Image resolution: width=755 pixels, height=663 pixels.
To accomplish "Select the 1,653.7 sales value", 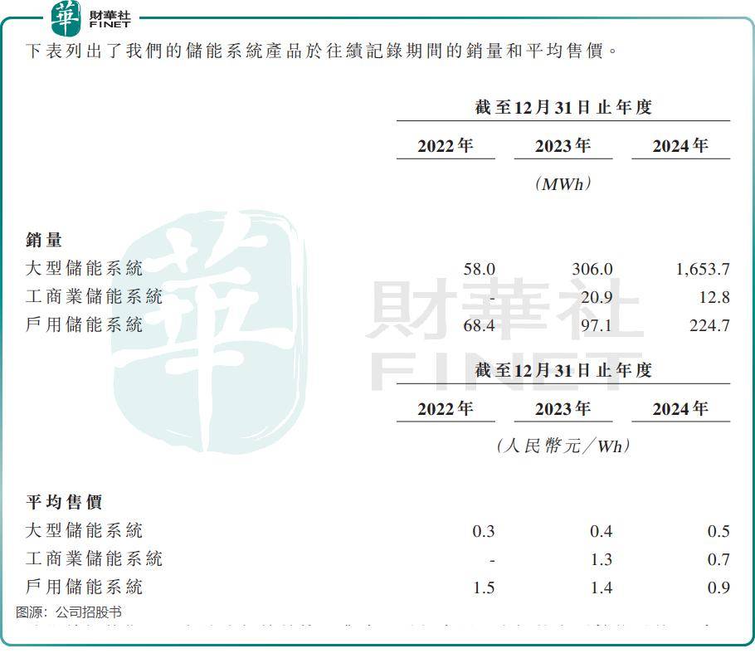I will 703,269.
